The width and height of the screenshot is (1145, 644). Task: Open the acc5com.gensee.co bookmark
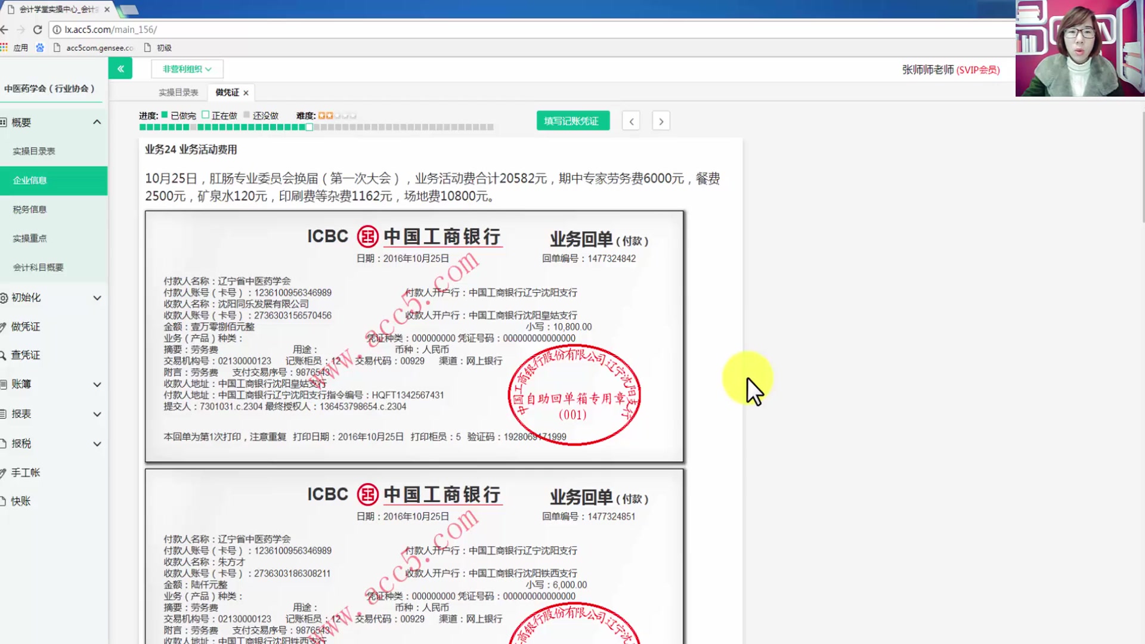click(x=93, y=48)
